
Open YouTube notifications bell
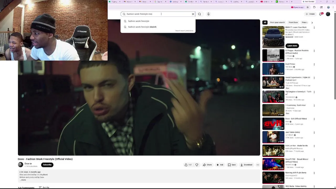pos(321,14)
